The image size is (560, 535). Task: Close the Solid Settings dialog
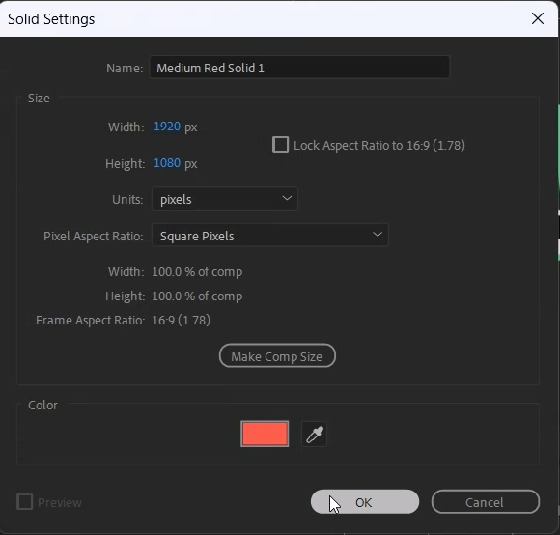(x=538, y=18)
